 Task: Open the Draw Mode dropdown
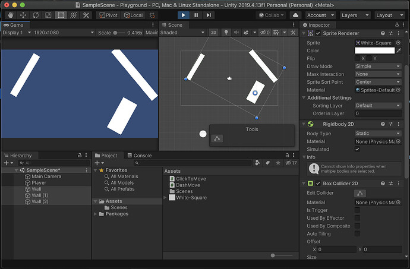click(378, 67)
